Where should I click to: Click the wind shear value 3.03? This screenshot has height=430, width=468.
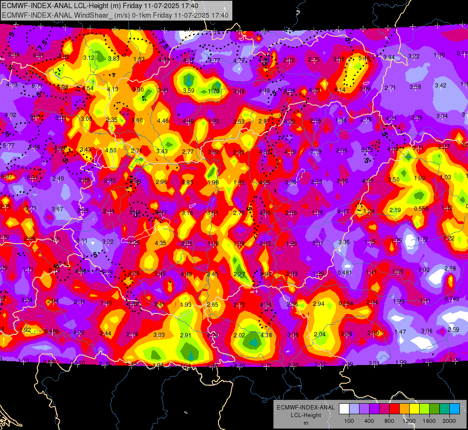pyautogui.click(x=159, y=335)
